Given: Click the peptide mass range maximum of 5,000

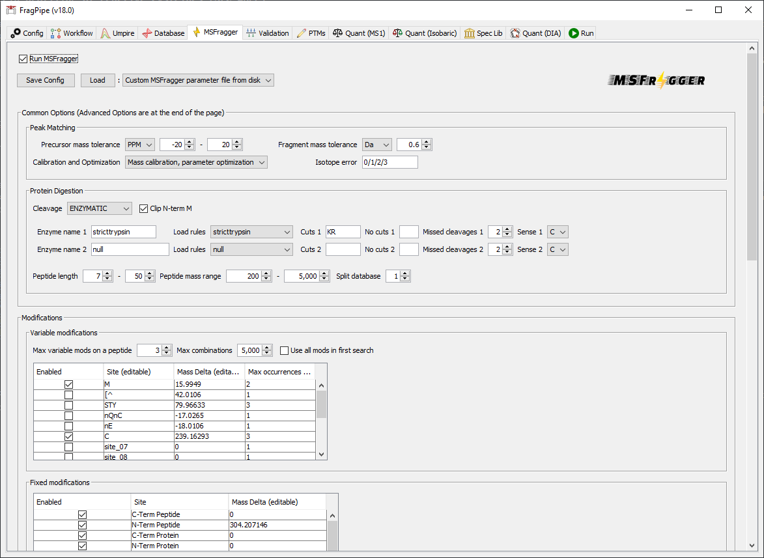Looking at the screenshot, I should click(302, 276).
